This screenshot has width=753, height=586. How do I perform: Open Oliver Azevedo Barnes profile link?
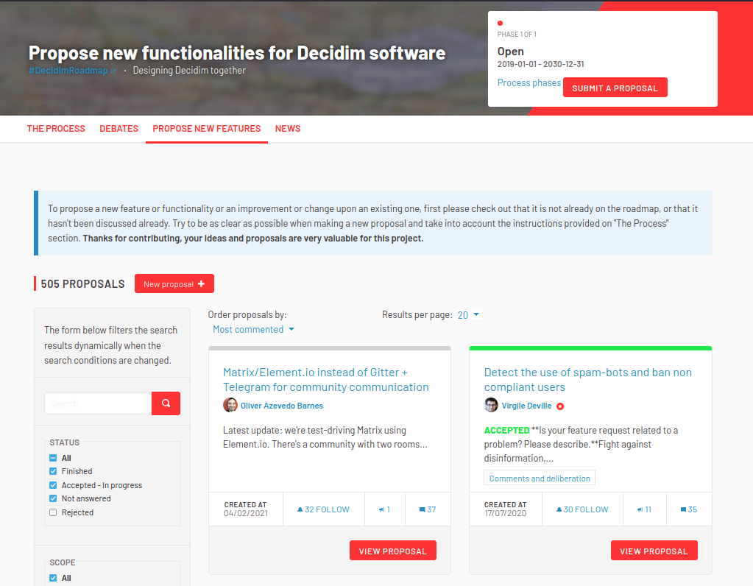pos(281,406)
